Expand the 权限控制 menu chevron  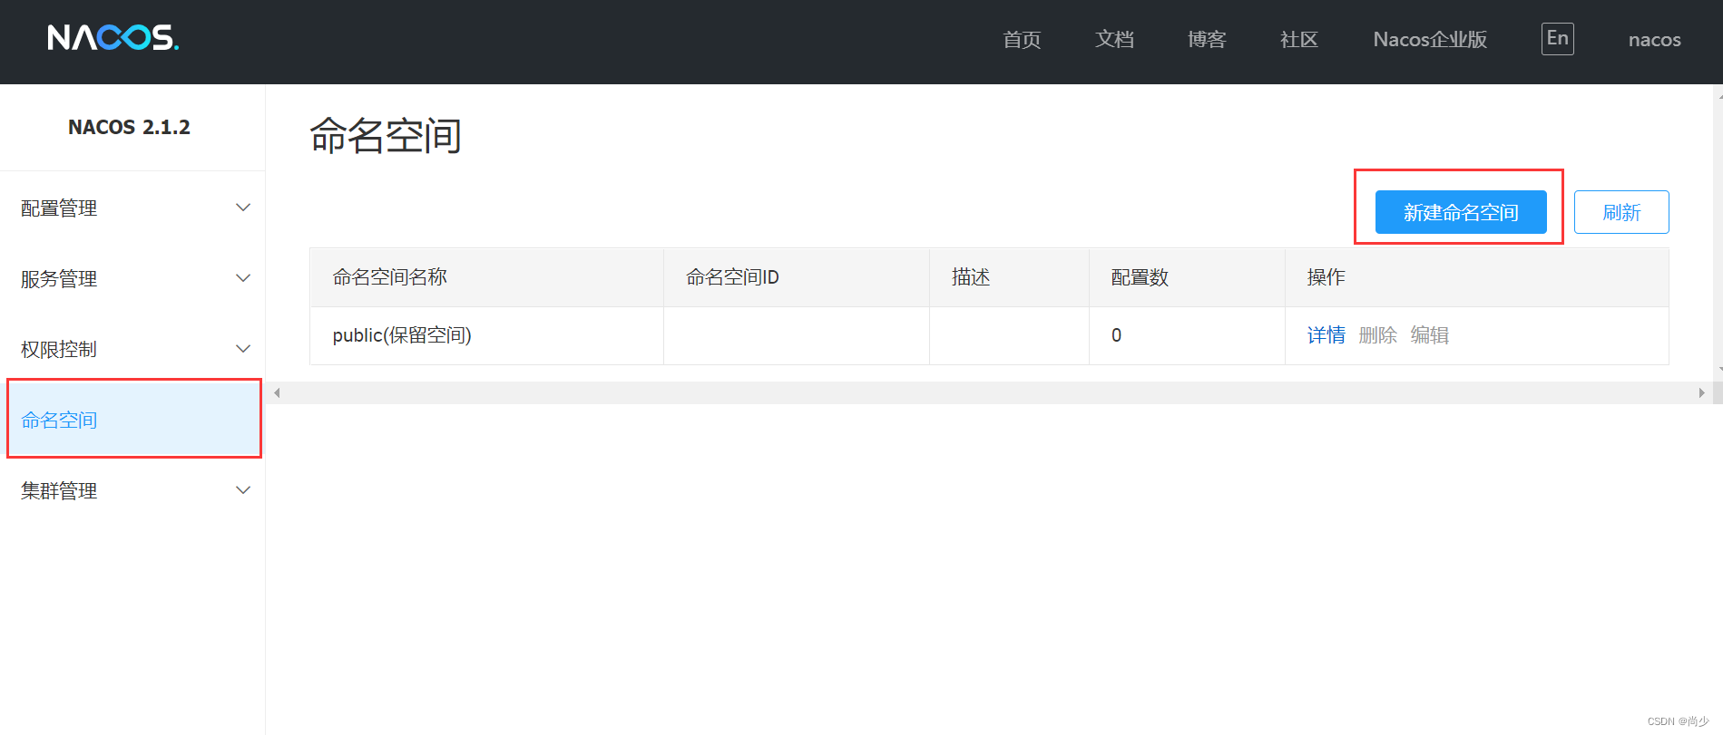click(x=243, y=349)
